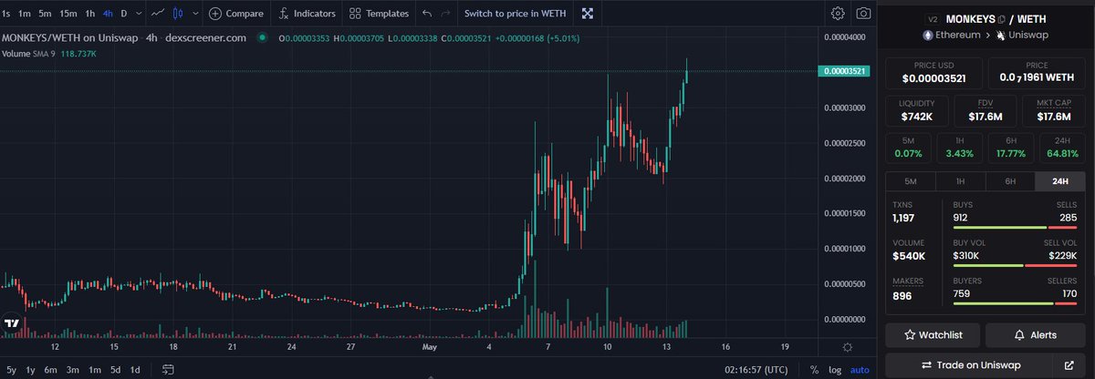This screenshot has width=1095, height=379.
Task: Switch stats to the 1H tab
Action: [x=960, y=181]
